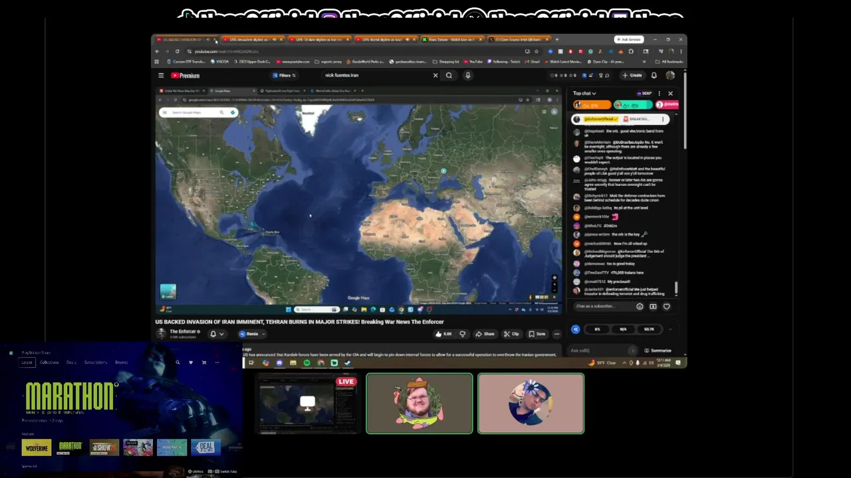Viewport: 851px width, 478px height.
Task: Open Steam from the taskbar
Action: pyautogui.click(x=347, y=363)
